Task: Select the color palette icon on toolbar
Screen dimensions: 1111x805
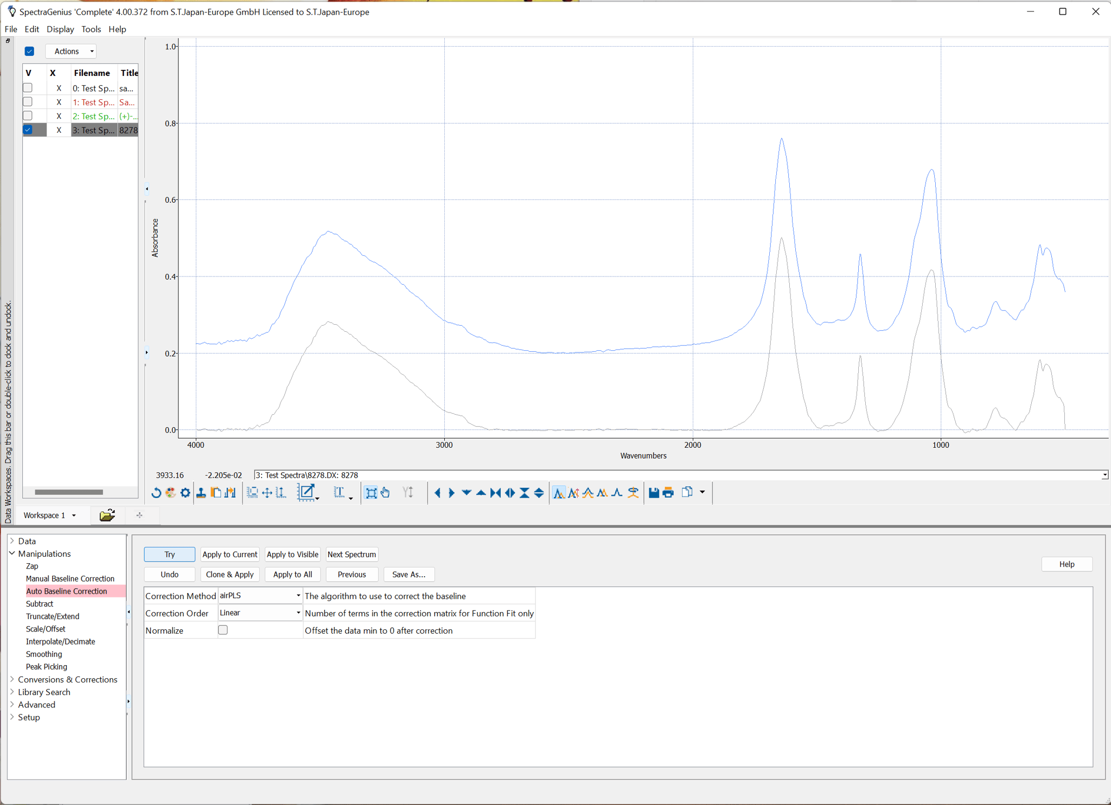Action: pyautogui.click(x=171, y=492)
